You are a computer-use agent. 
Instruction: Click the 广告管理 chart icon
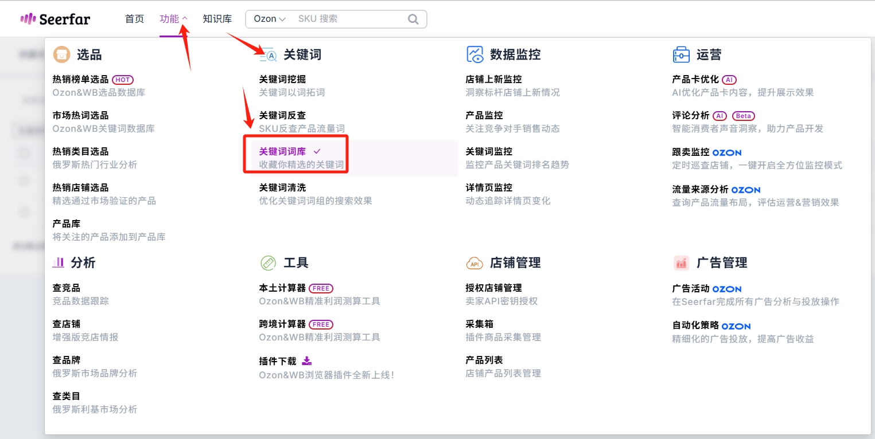click(681, 263)
